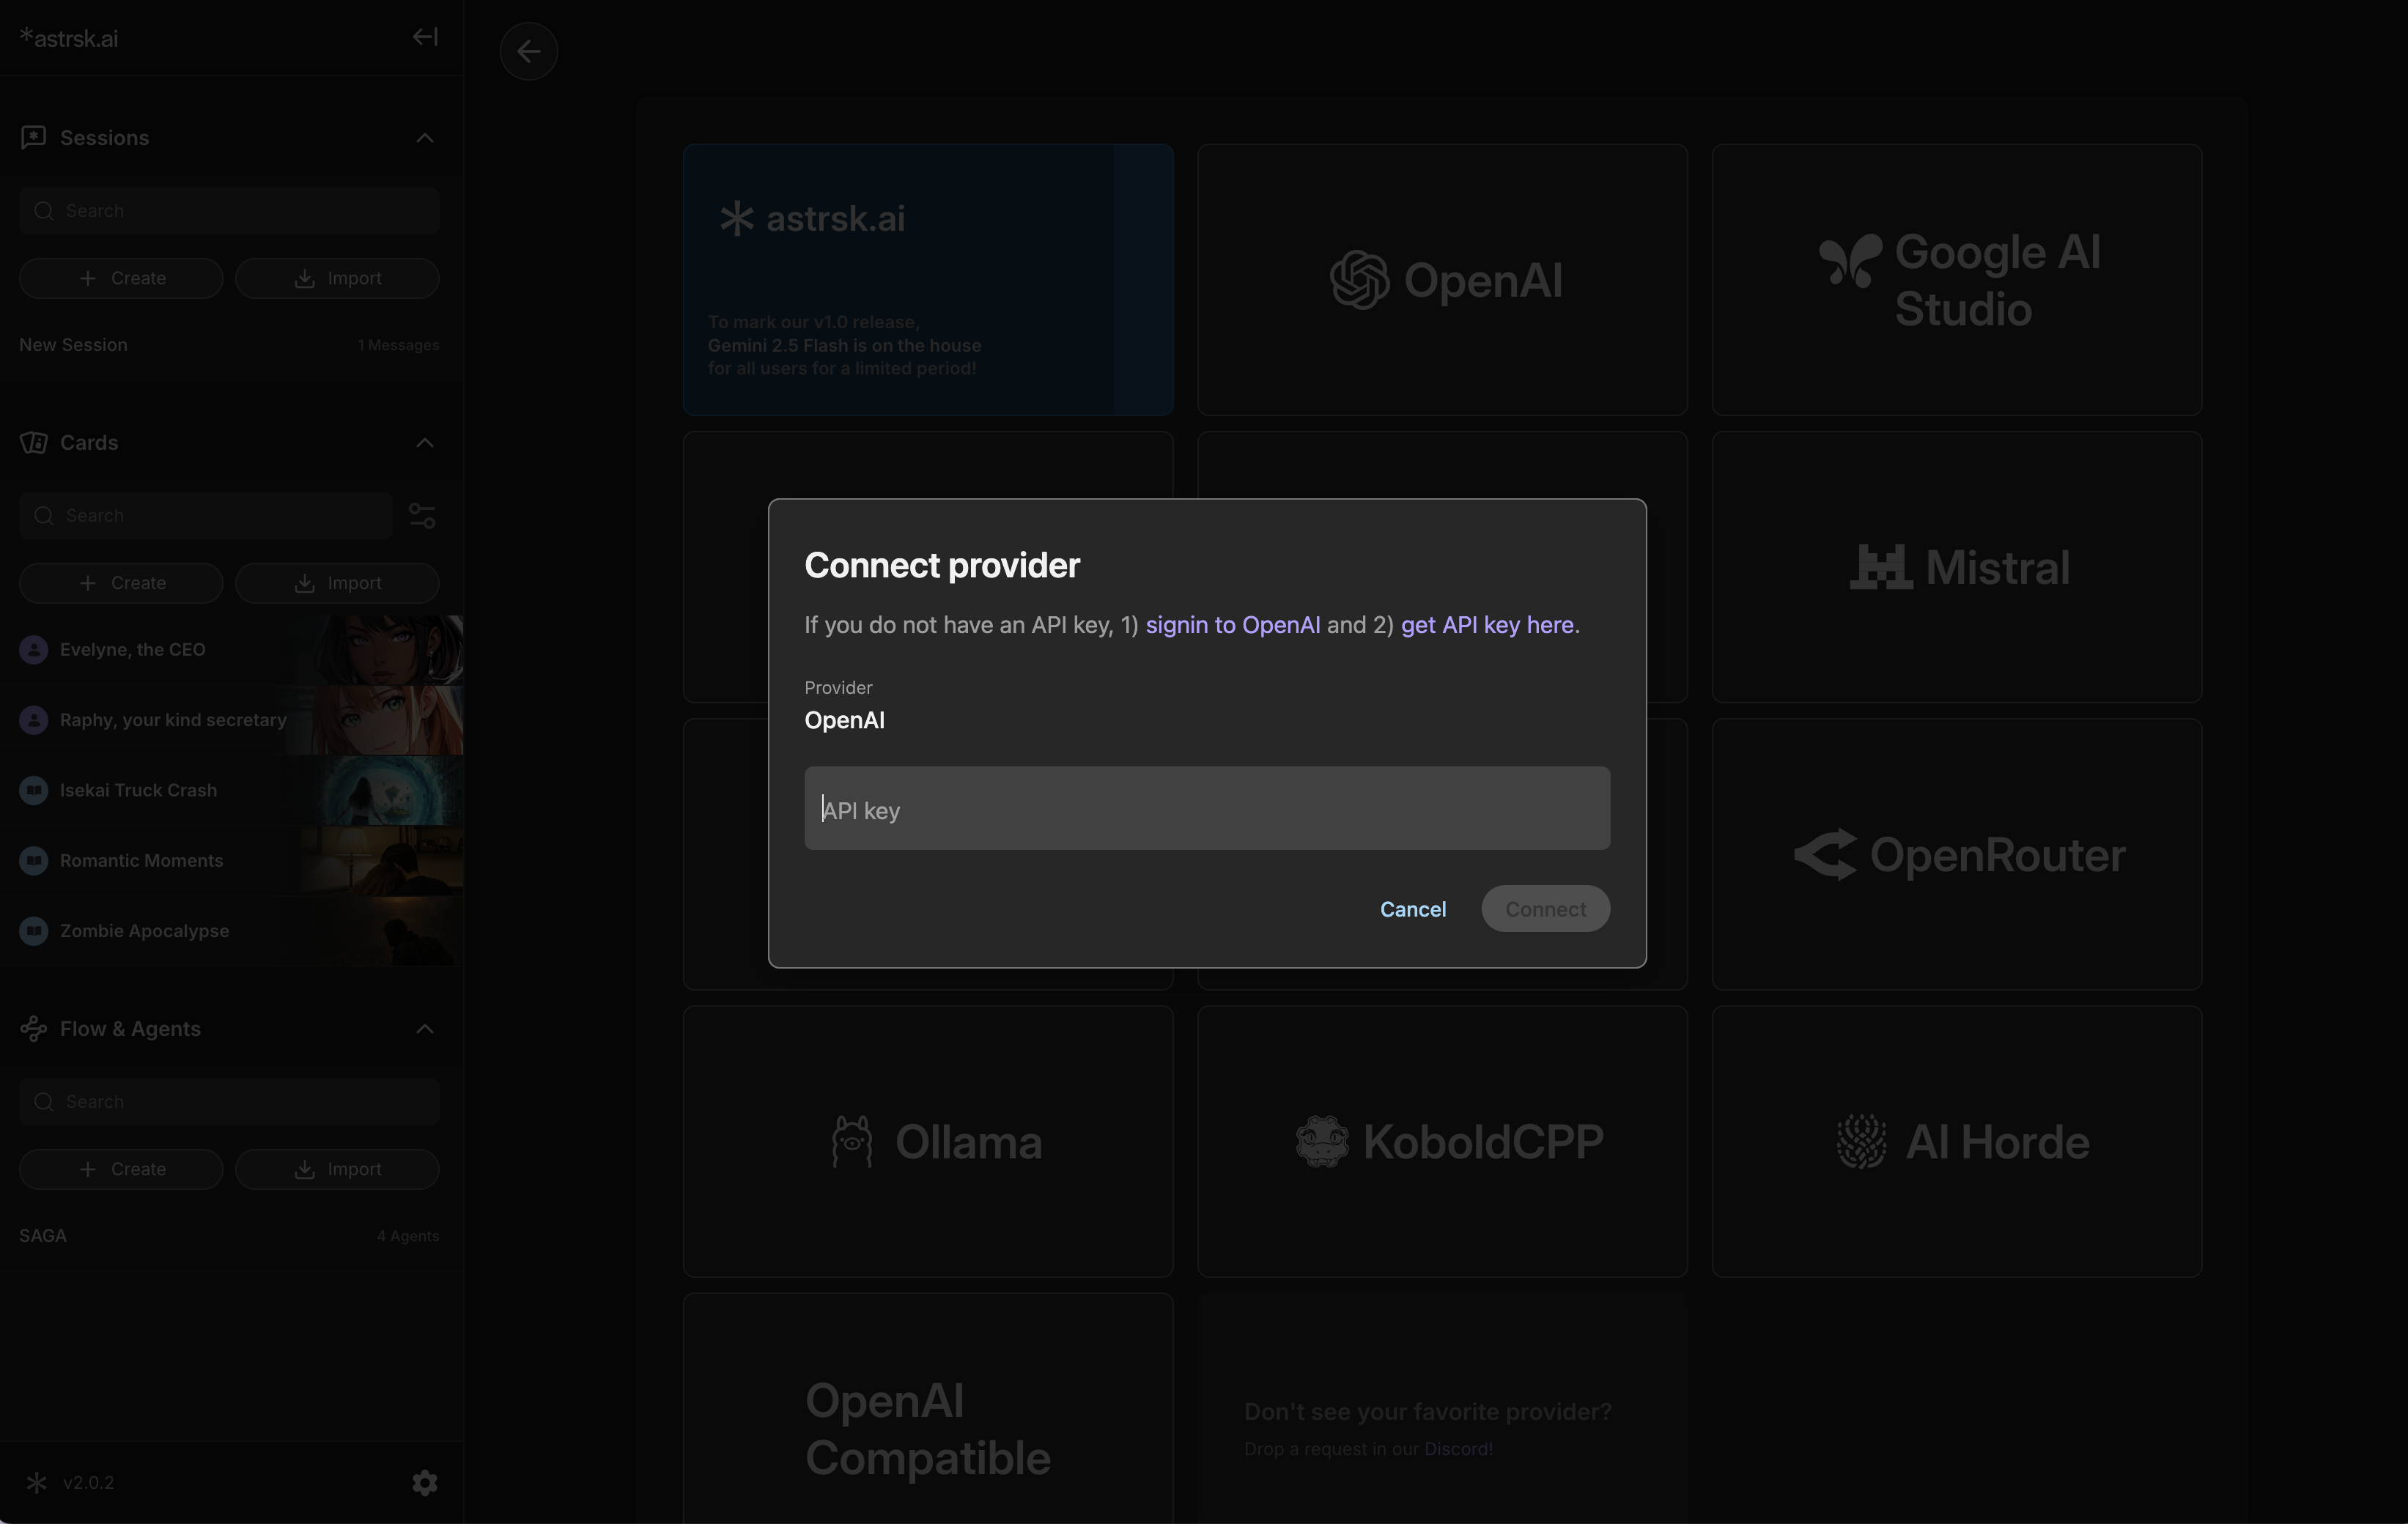Click the Raphy secretary avatar icon
The height and width of the screenshot is (1524, 2408).
(34, 719)
